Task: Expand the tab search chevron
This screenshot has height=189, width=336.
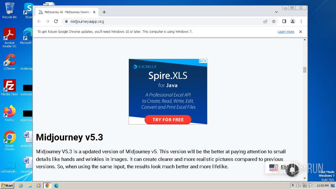Action: [276, 12]
